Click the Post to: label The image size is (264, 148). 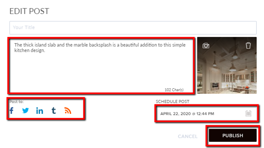(16, 102)
